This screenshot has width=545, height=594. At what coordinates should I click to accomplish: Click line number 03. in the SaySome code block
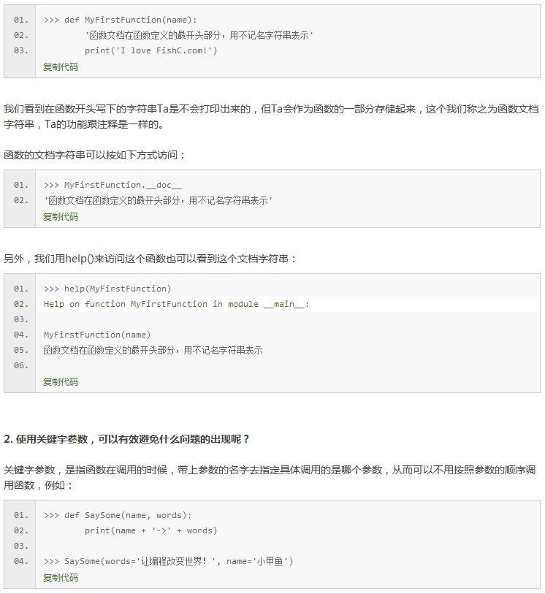click(21, 546)
